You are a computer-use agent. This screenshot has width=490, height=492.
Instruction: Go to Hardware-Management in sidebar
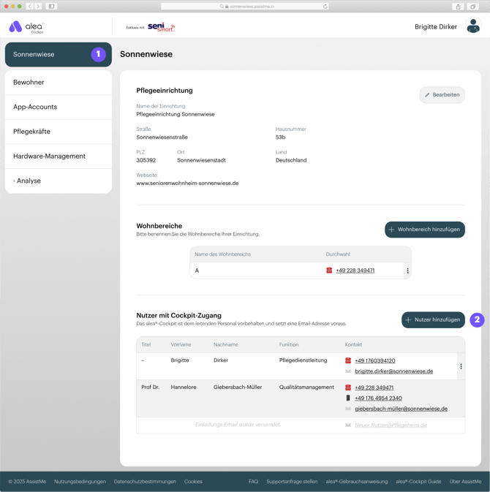49,156
